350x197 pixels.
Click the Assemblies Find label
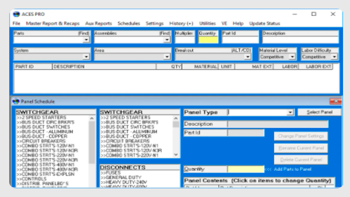click(165, 33)
